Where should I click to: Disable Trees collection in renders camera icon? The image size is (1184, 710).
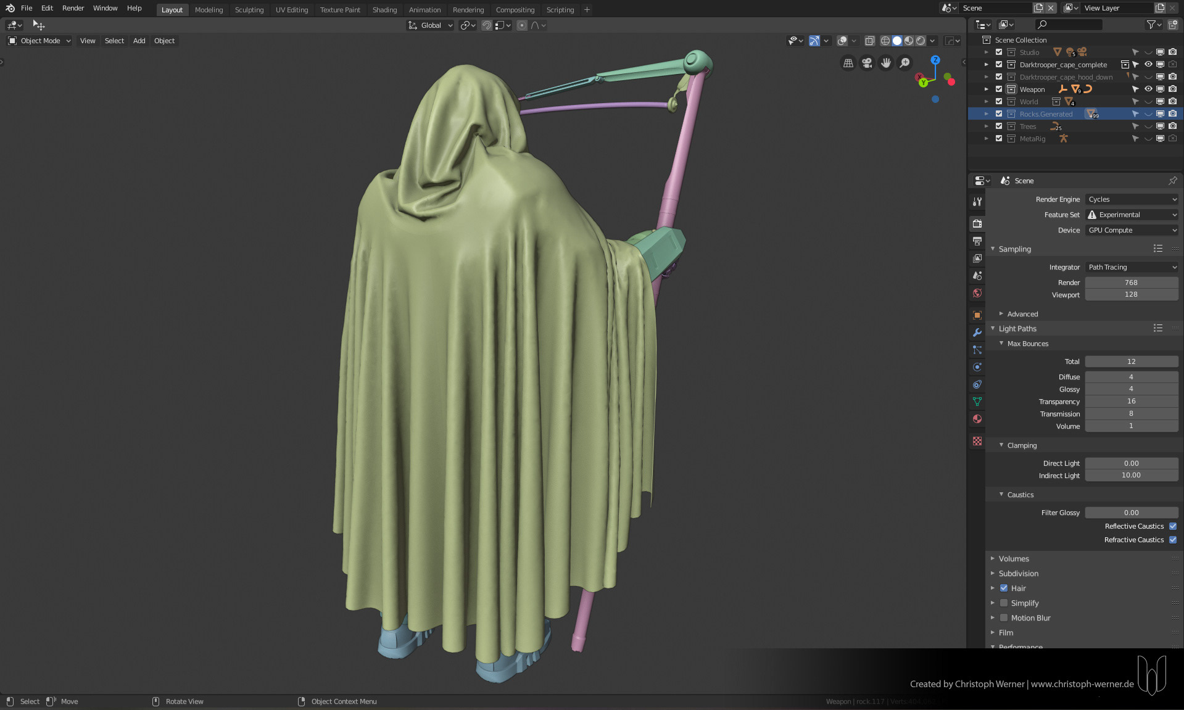tap(1173, 126)
